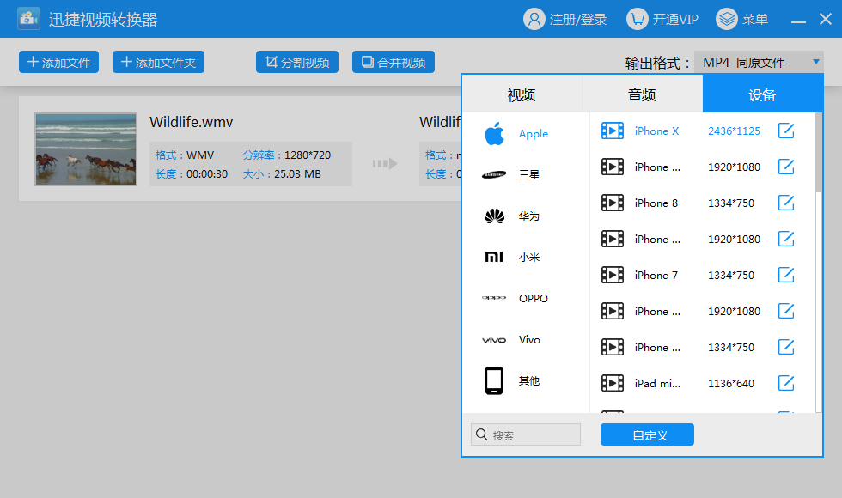Select the Wildlife.wmv video thumbnail
Screen dimensions: 842x498
point(86,149)
